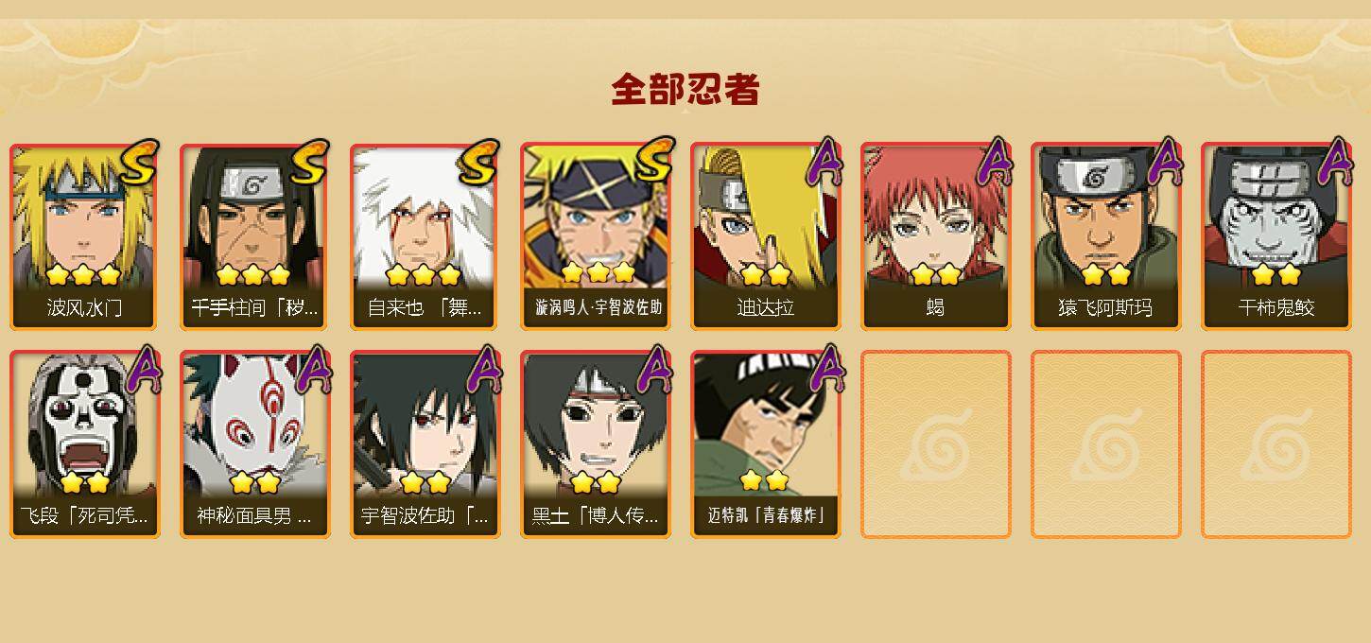Image resolution: width=1371 pixels, height=643 pixels.
Task: Select the red-haired 蝎 card
Action: pyautogui.click(x=935, y=236)
